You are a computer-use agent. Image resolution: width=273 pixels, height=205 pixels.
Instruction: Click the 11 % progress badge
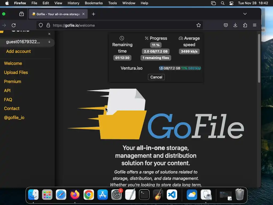tap(156, 45)
